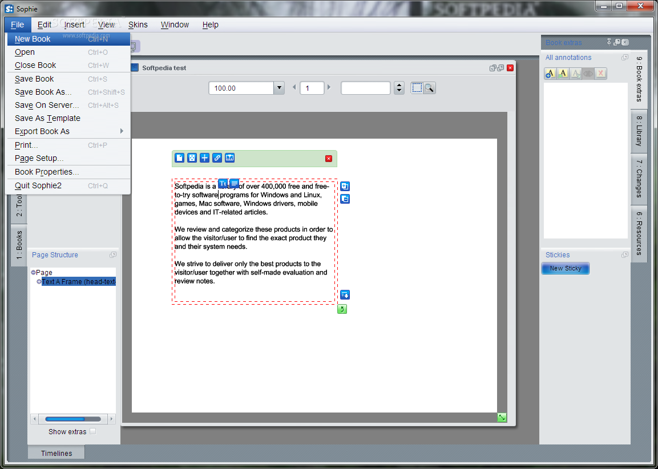Image resolution: width=658 pixels, height=469 pixels.
Task: Go to the next page arrow
Action: coord(329,87)
